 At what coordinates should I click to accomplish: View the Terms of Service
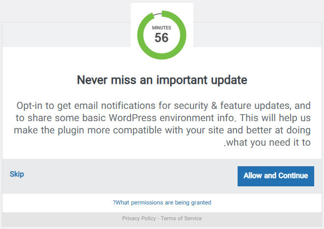pyautogui.click(x=182, y=218)
